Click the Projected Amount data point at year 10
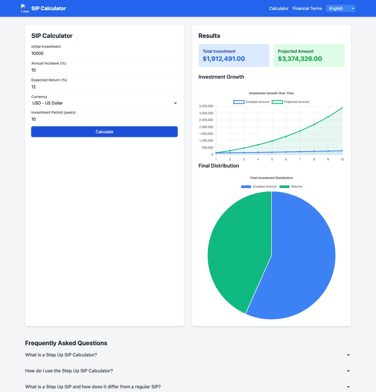This screenshot has width=376, height=392. pos(342,108)
